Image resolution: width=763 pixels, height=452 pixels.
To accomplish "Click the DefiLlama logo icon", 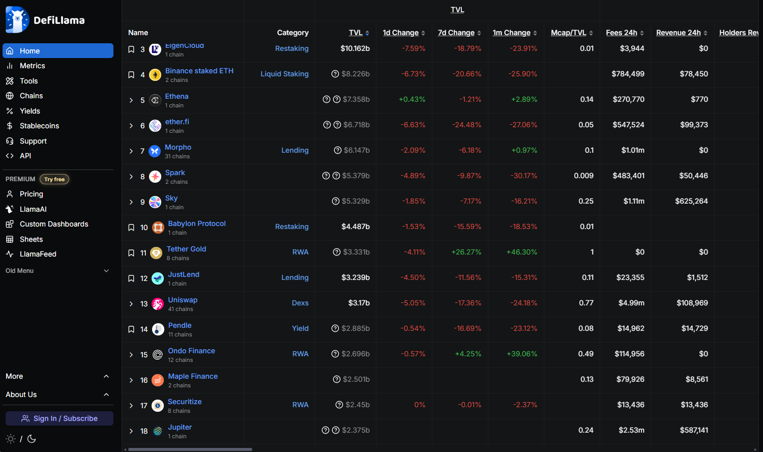I will (x=17, y=20).
